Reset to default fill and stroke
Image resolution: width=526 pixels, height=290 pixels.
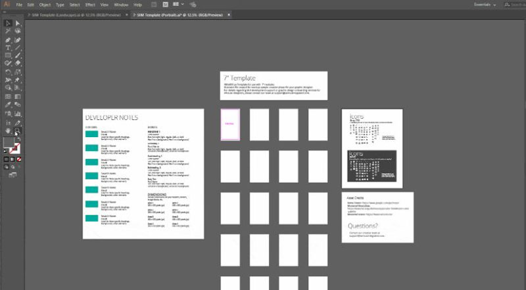coord(5,152)
